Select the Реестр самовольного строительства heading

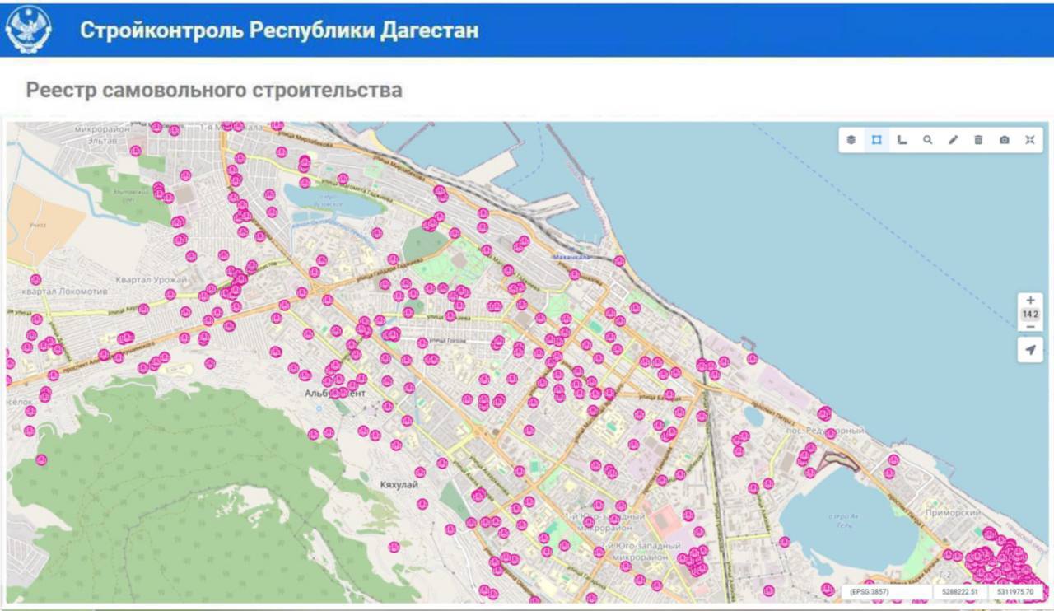click(x=214, y=91)
